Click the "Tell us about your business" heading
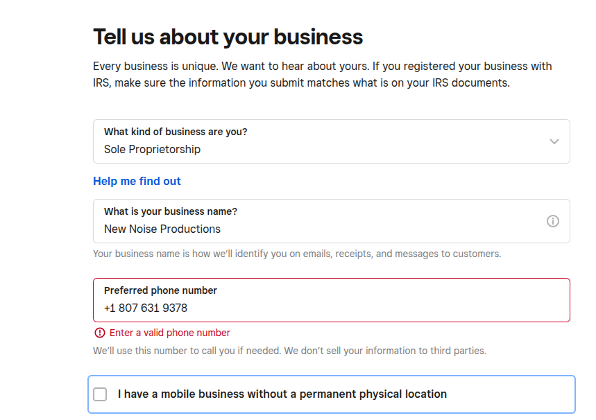596x420 pixels. point(228,37)
